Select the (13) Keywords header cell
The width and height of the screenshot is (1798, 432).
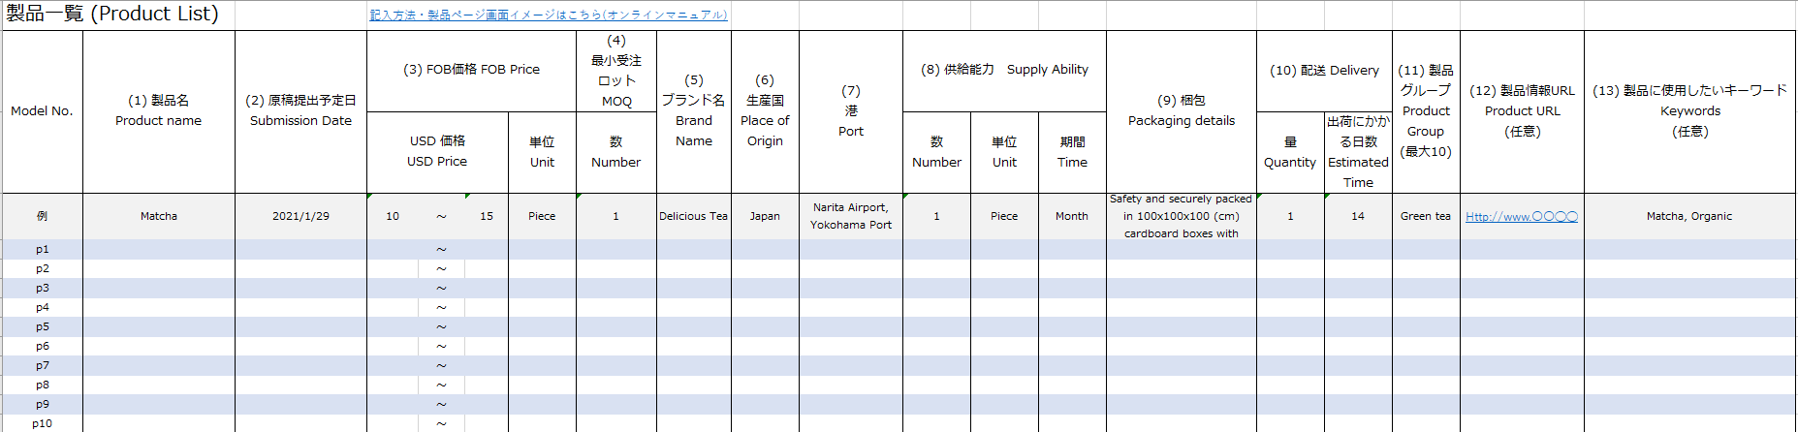(1689, 111)
